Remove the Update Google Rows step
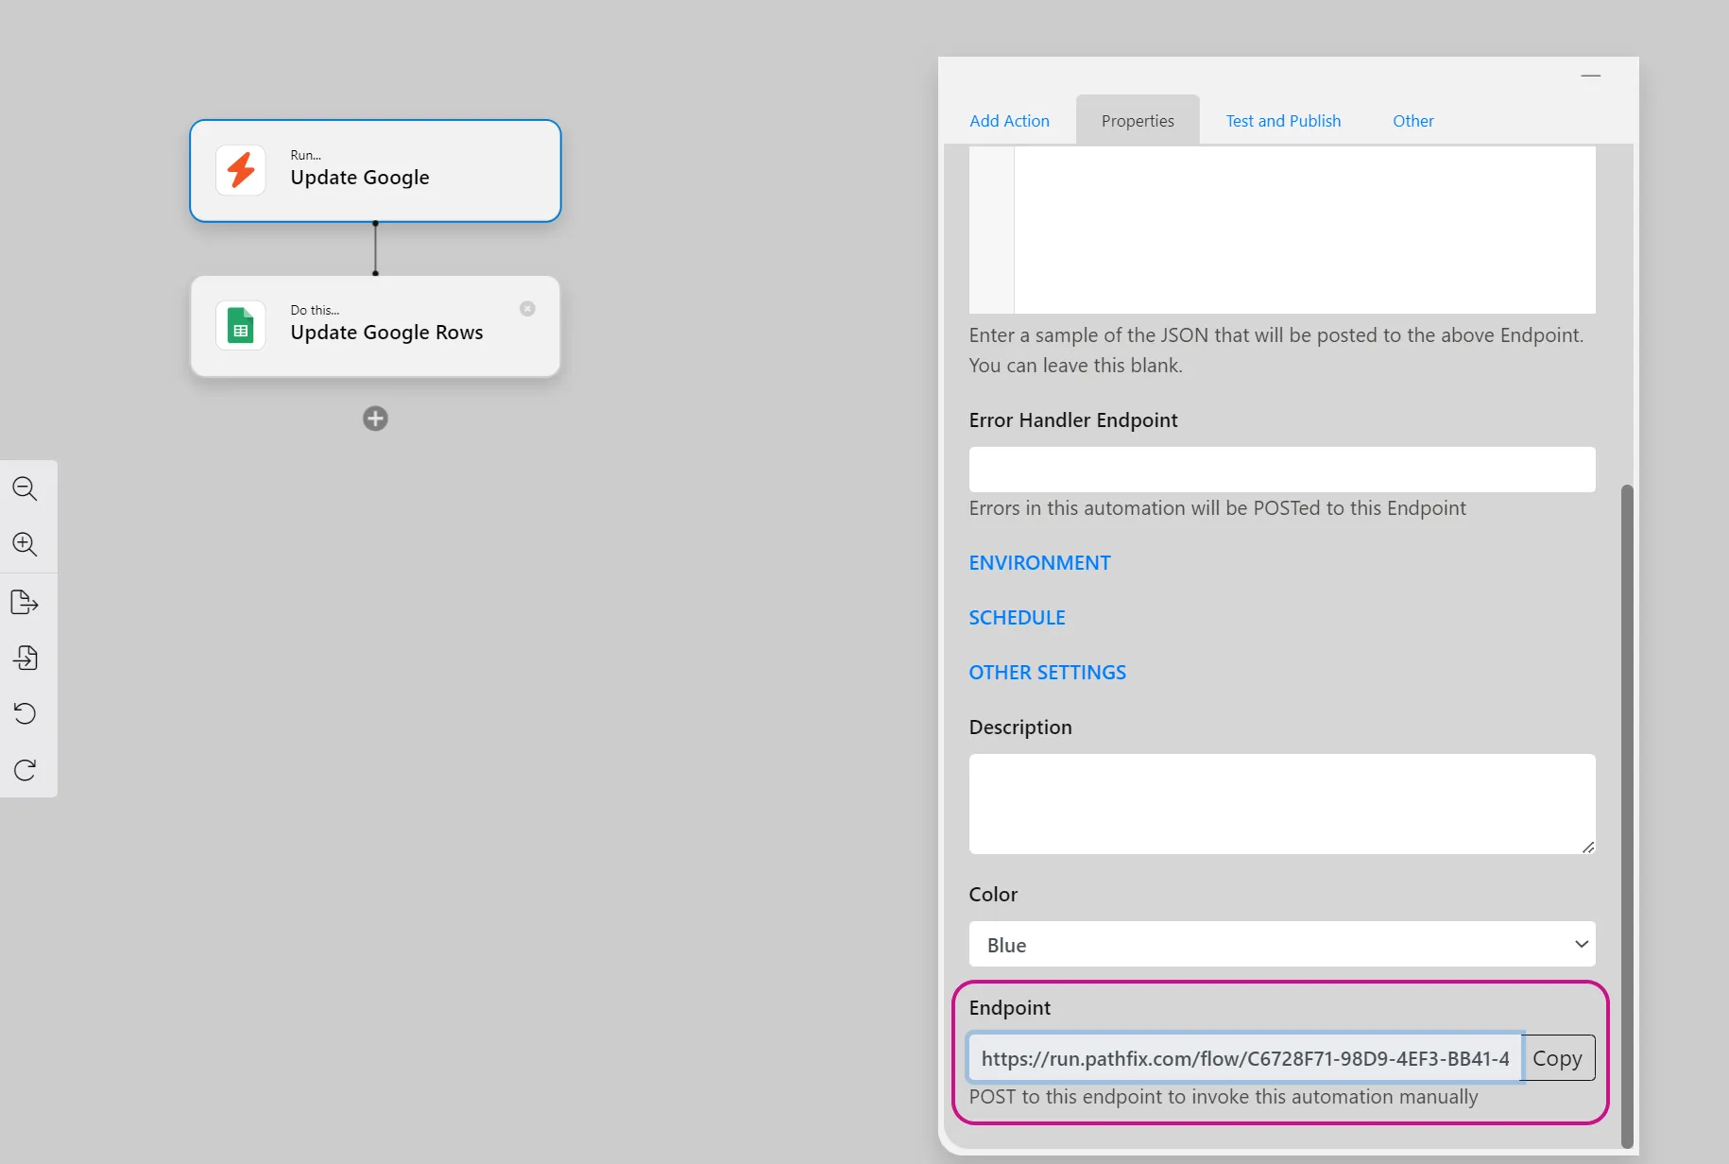Image resolution: width=1729 pixels, height=1164 pixels. click(x=527, y=309)
